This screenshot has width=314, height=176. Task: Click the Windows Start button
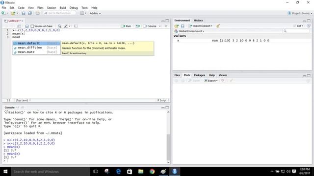click(x=5, y=172)
